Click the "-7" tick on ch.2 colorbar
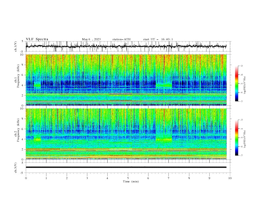This screenshot has width=259, height=200. (x=241, y=156)
